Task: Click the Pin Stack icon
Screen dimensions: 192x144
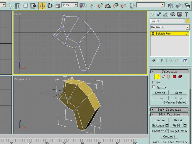Action: pyautogui.click(x=154, y=60)
